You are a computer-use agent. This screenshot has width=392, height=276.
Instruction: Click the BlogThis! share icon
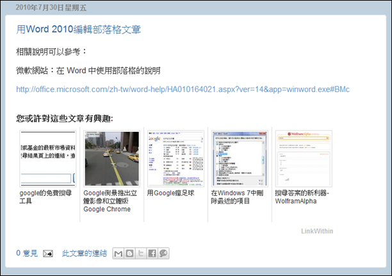click(129, 254)
